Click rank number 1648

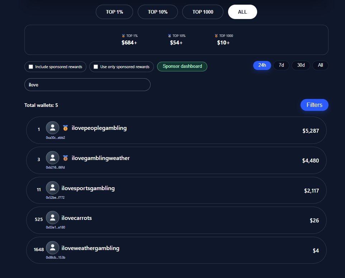click(x=39, y=250)
